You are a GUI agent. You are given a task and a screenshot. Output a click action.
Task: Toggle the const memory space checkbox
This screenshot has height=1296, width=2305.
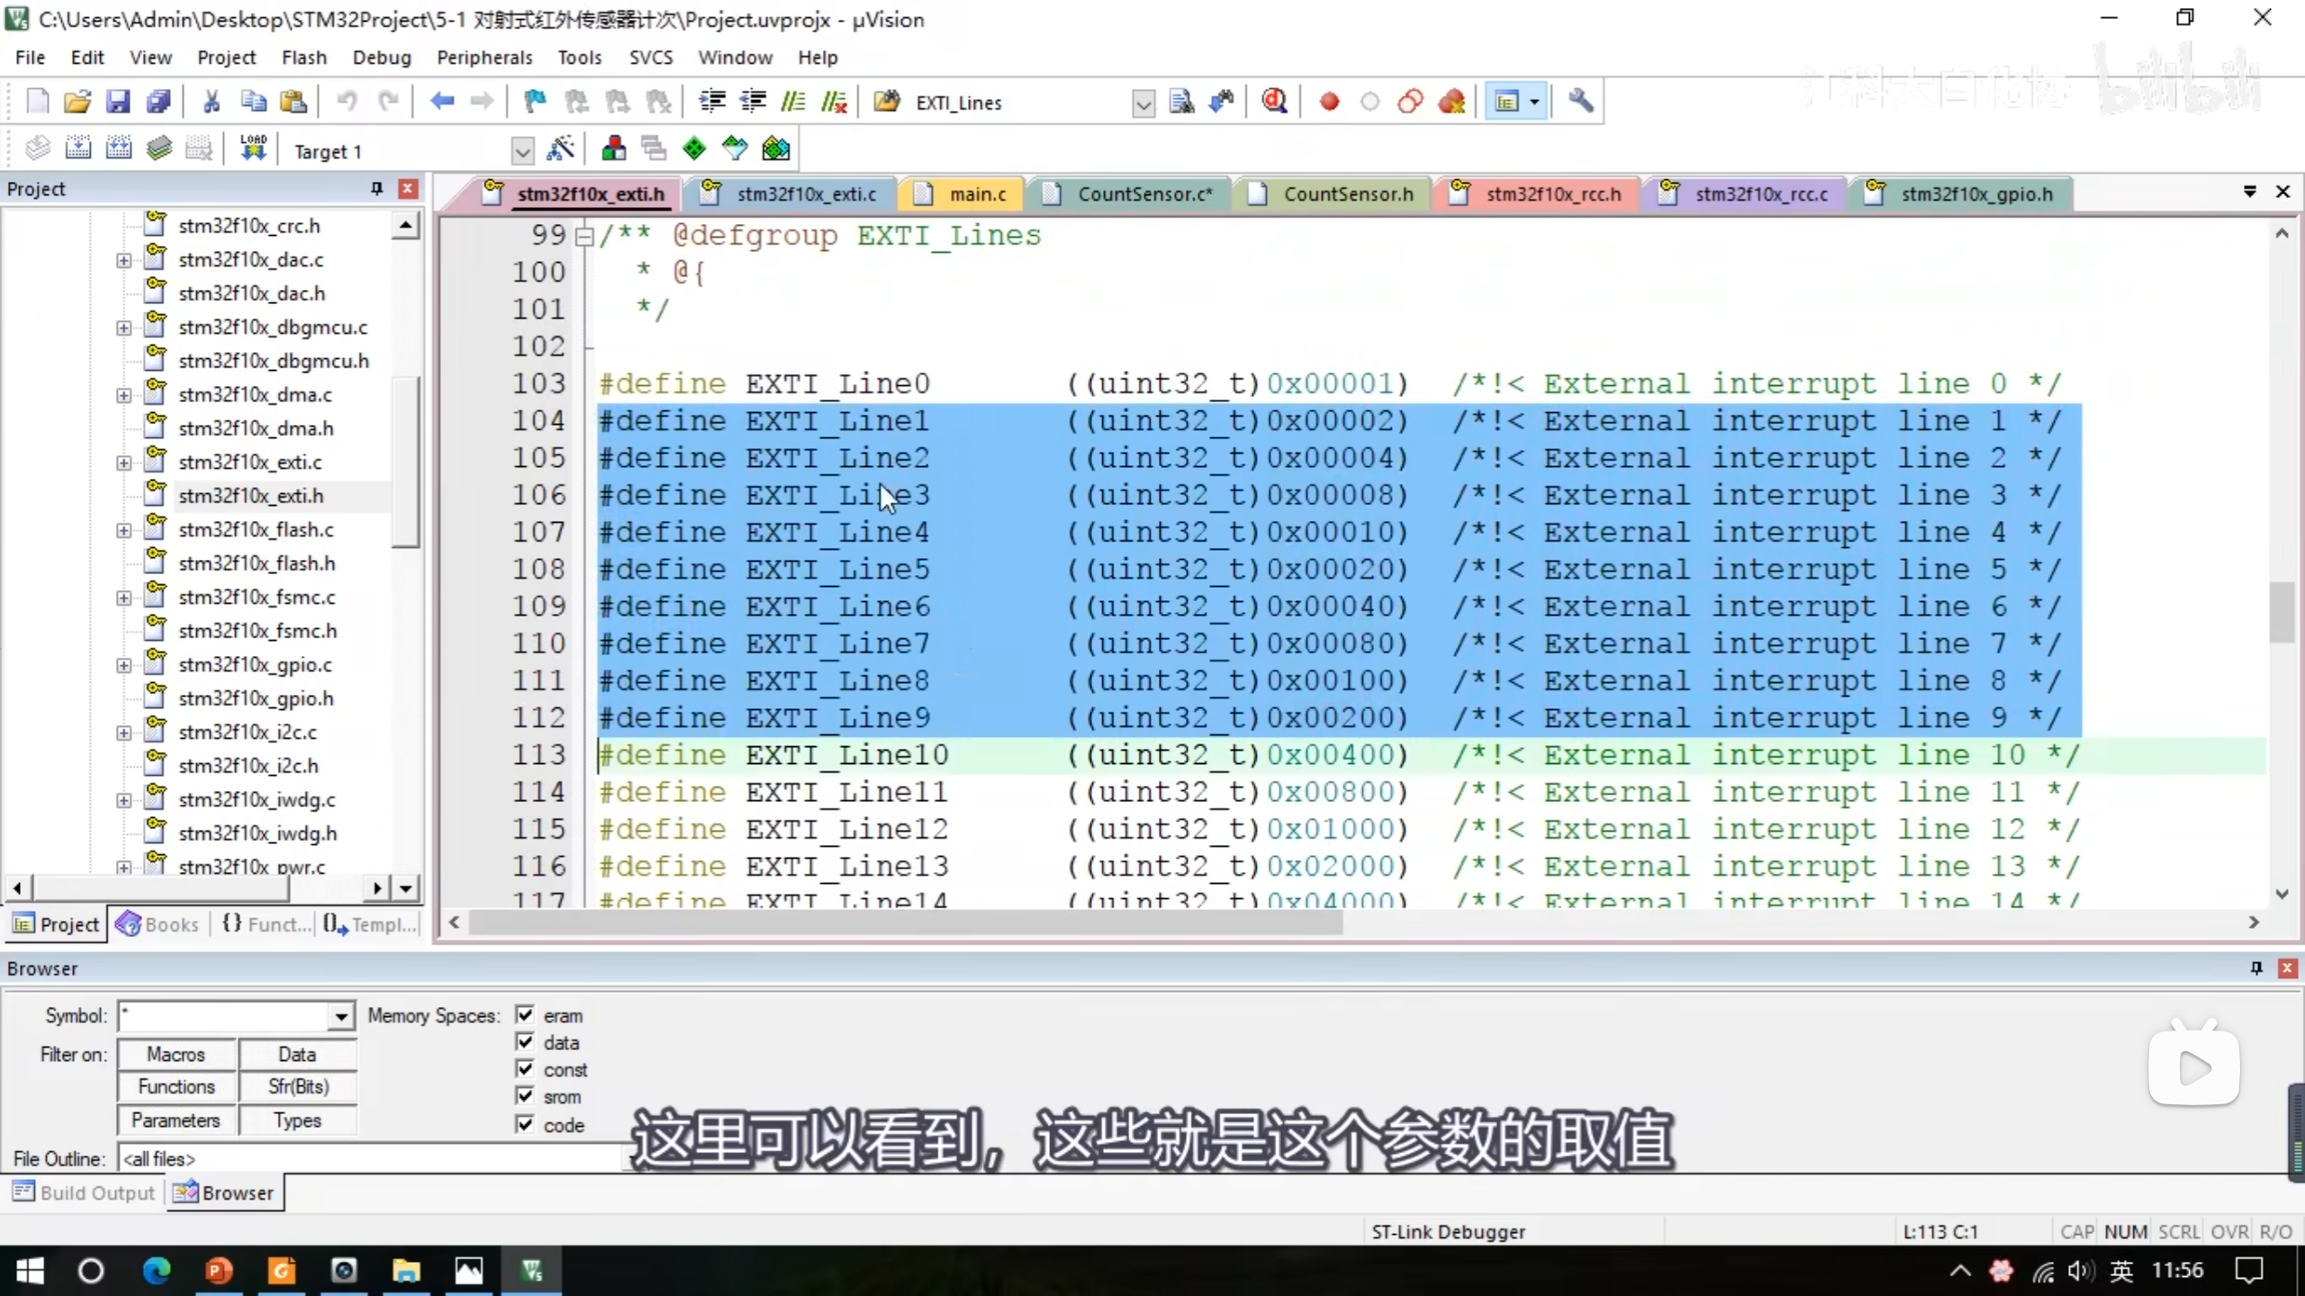[525, 1069]
